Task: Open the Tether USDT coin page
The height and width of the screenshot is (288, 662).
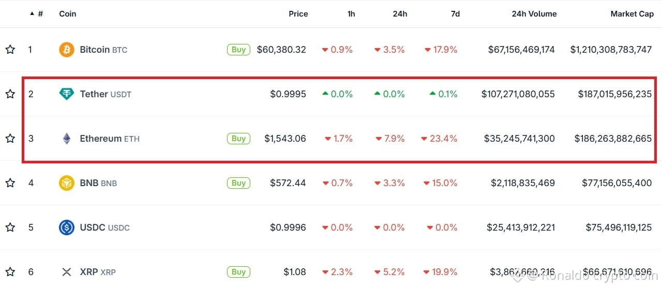Action: [x=106, y=94]
